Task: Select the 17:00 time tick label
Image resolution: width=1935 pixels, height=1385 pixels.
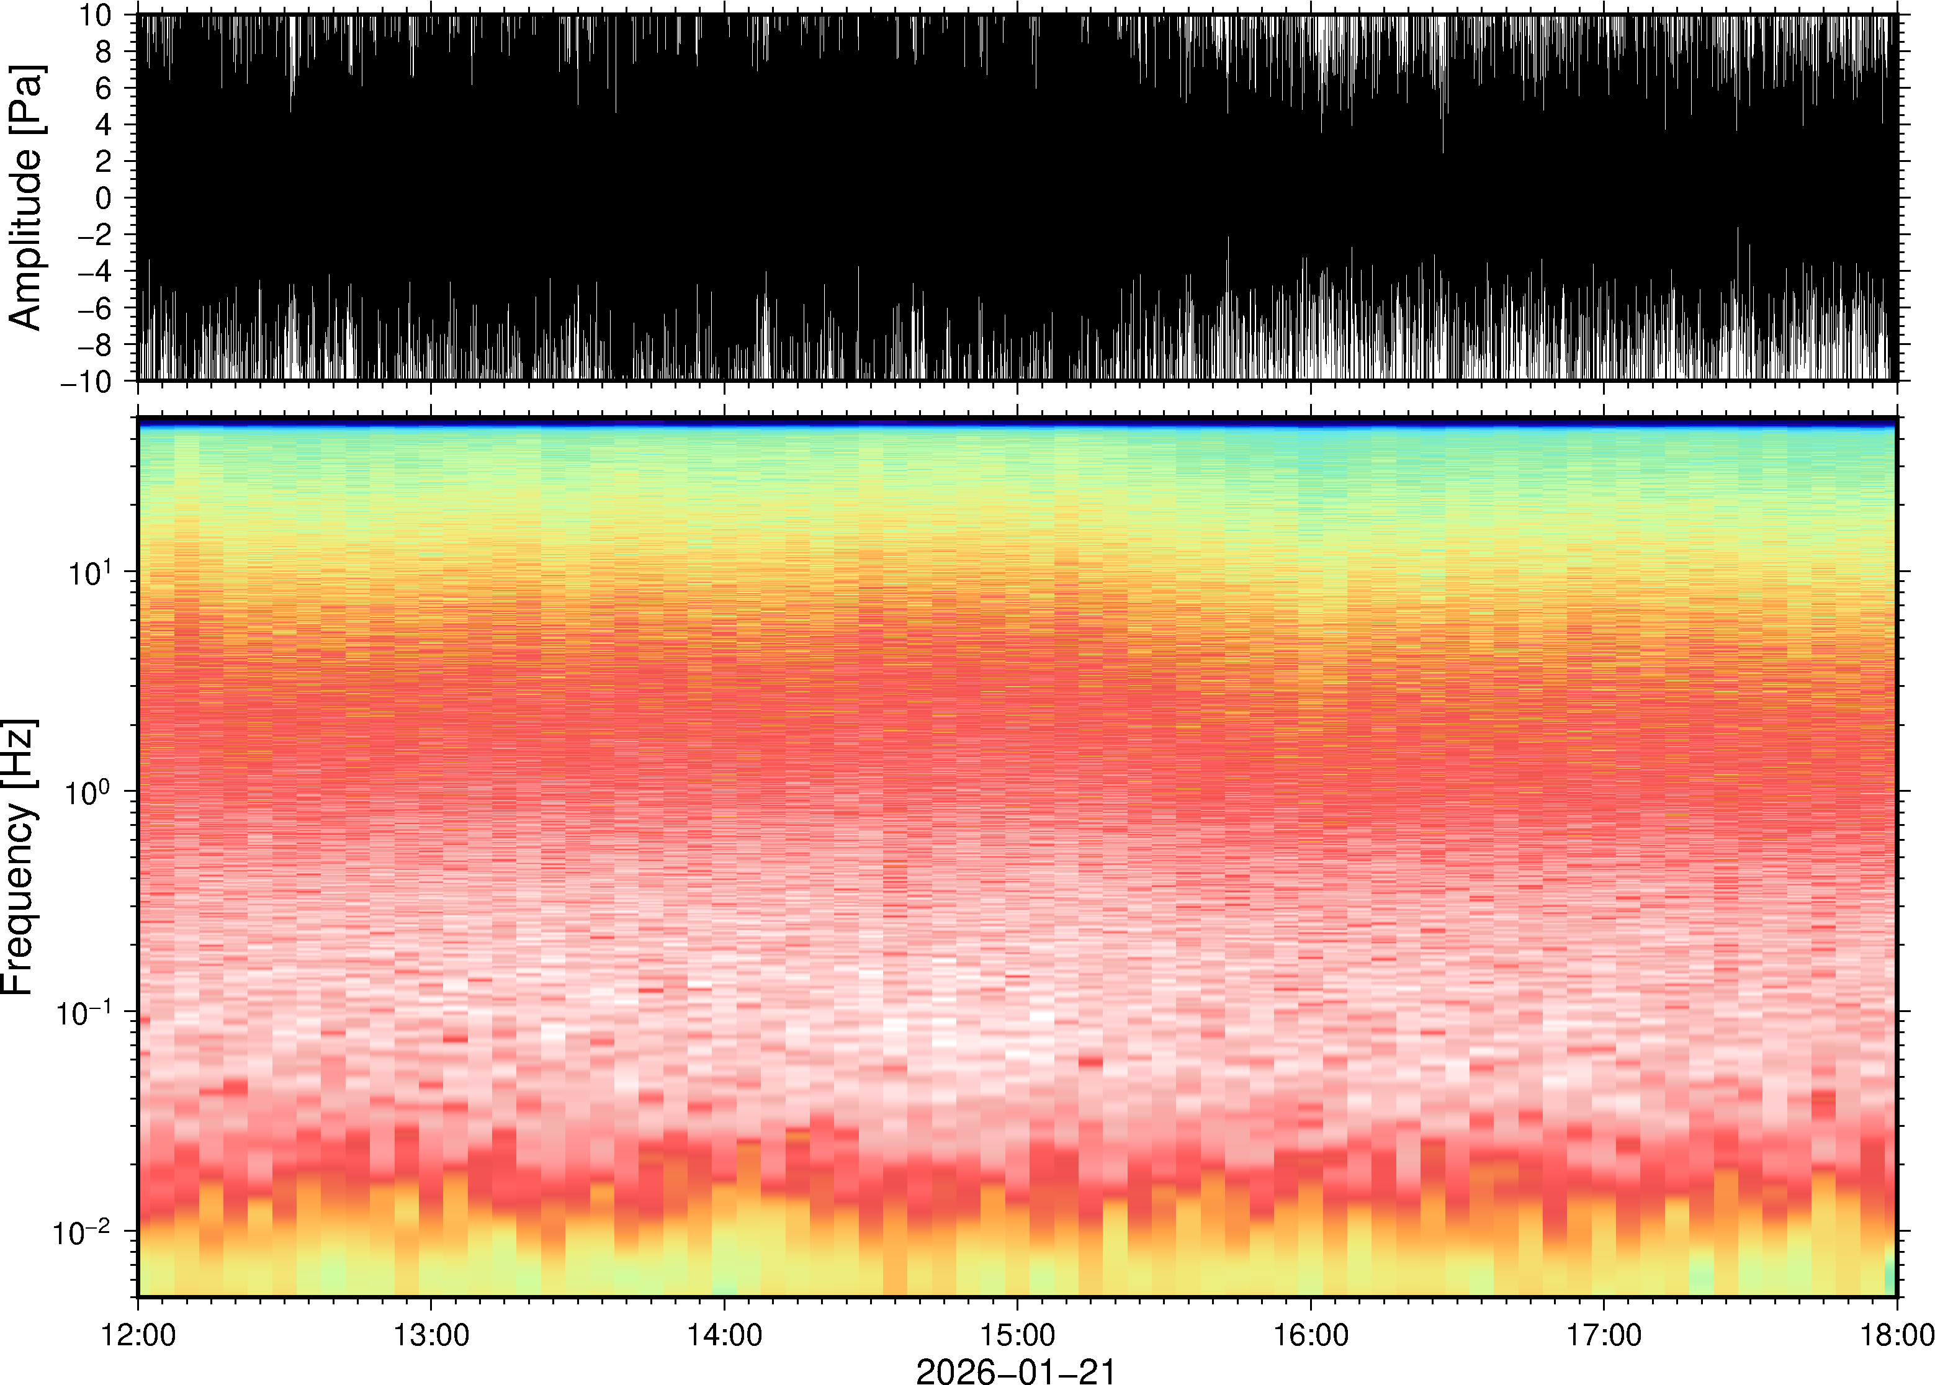Action: point(1604,1335)
